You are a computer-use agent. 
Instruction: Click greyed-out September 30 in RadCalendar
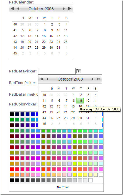37,24
